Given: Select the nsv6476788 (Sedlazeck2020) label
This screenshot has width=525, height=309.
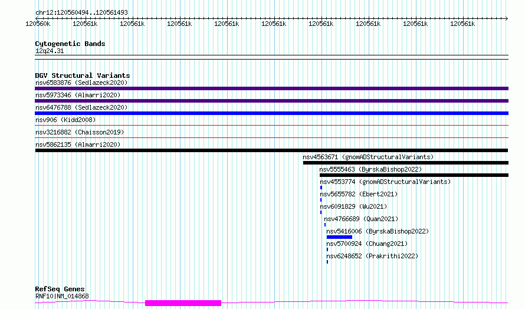Looking at the screenshot, I should click(x=81, y=107).
